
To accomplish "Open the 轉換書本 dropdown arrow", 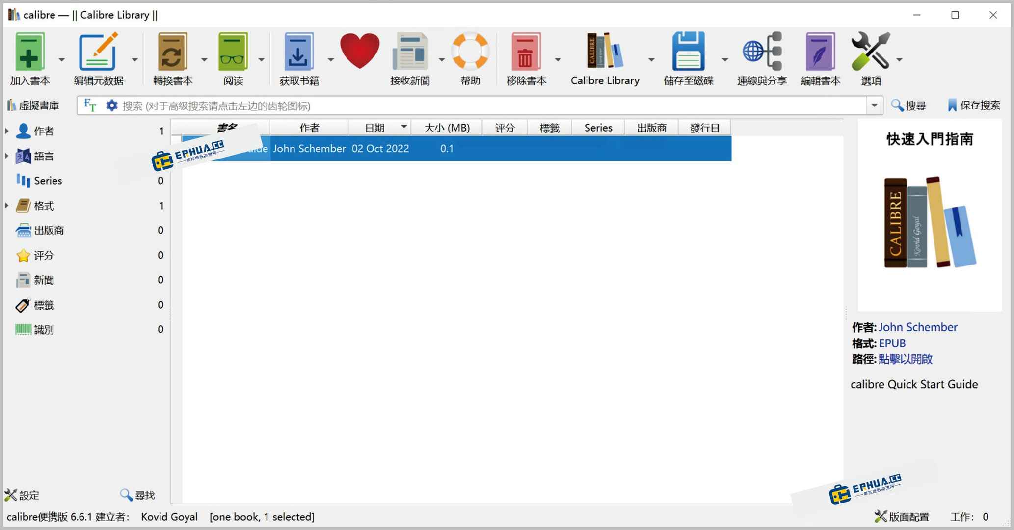I will pos(204,60).
